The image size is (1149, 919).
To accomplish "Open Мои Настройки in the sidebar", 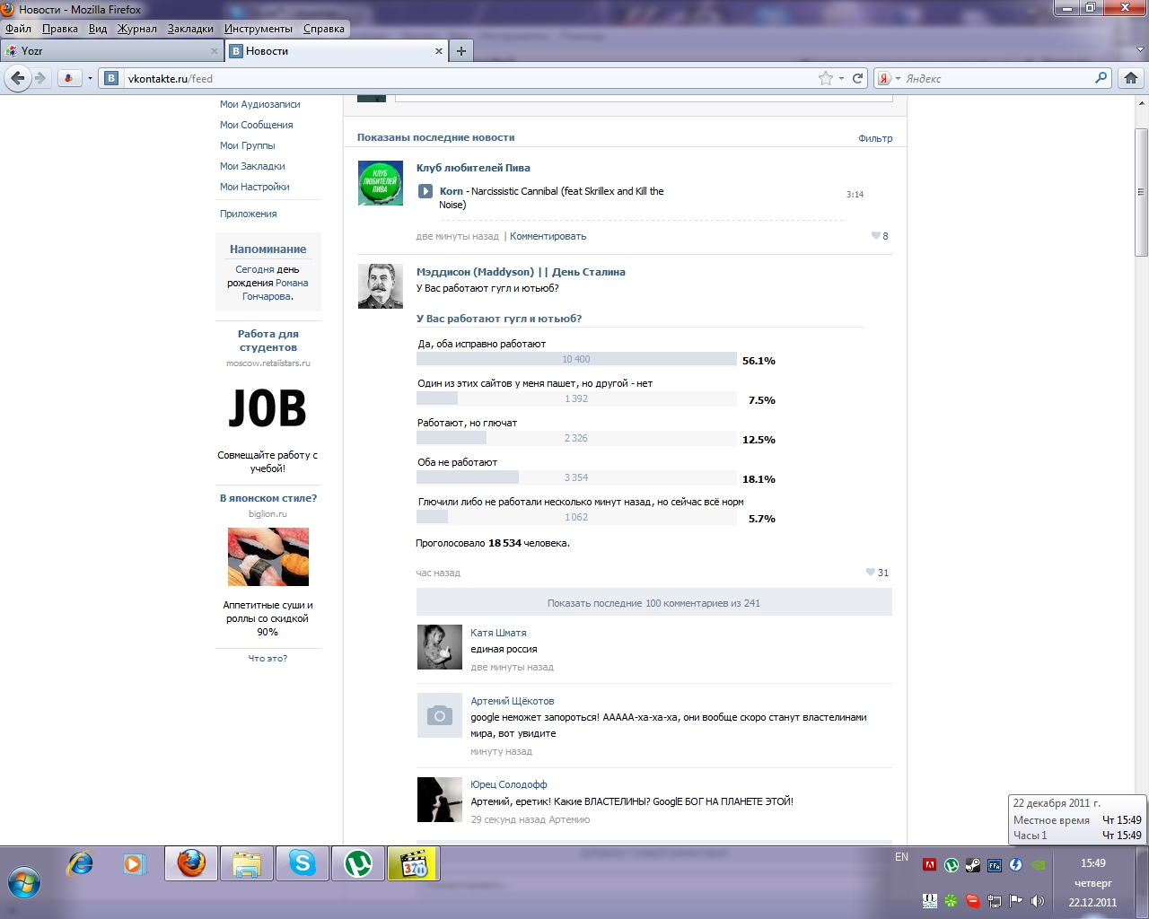I will pos(255,187).
